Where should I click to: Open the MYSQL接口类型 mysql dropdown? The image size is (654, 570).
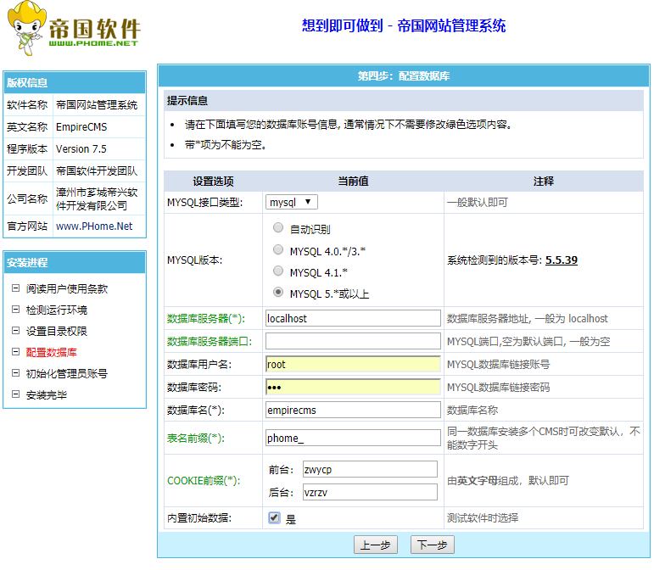(292, 202)
